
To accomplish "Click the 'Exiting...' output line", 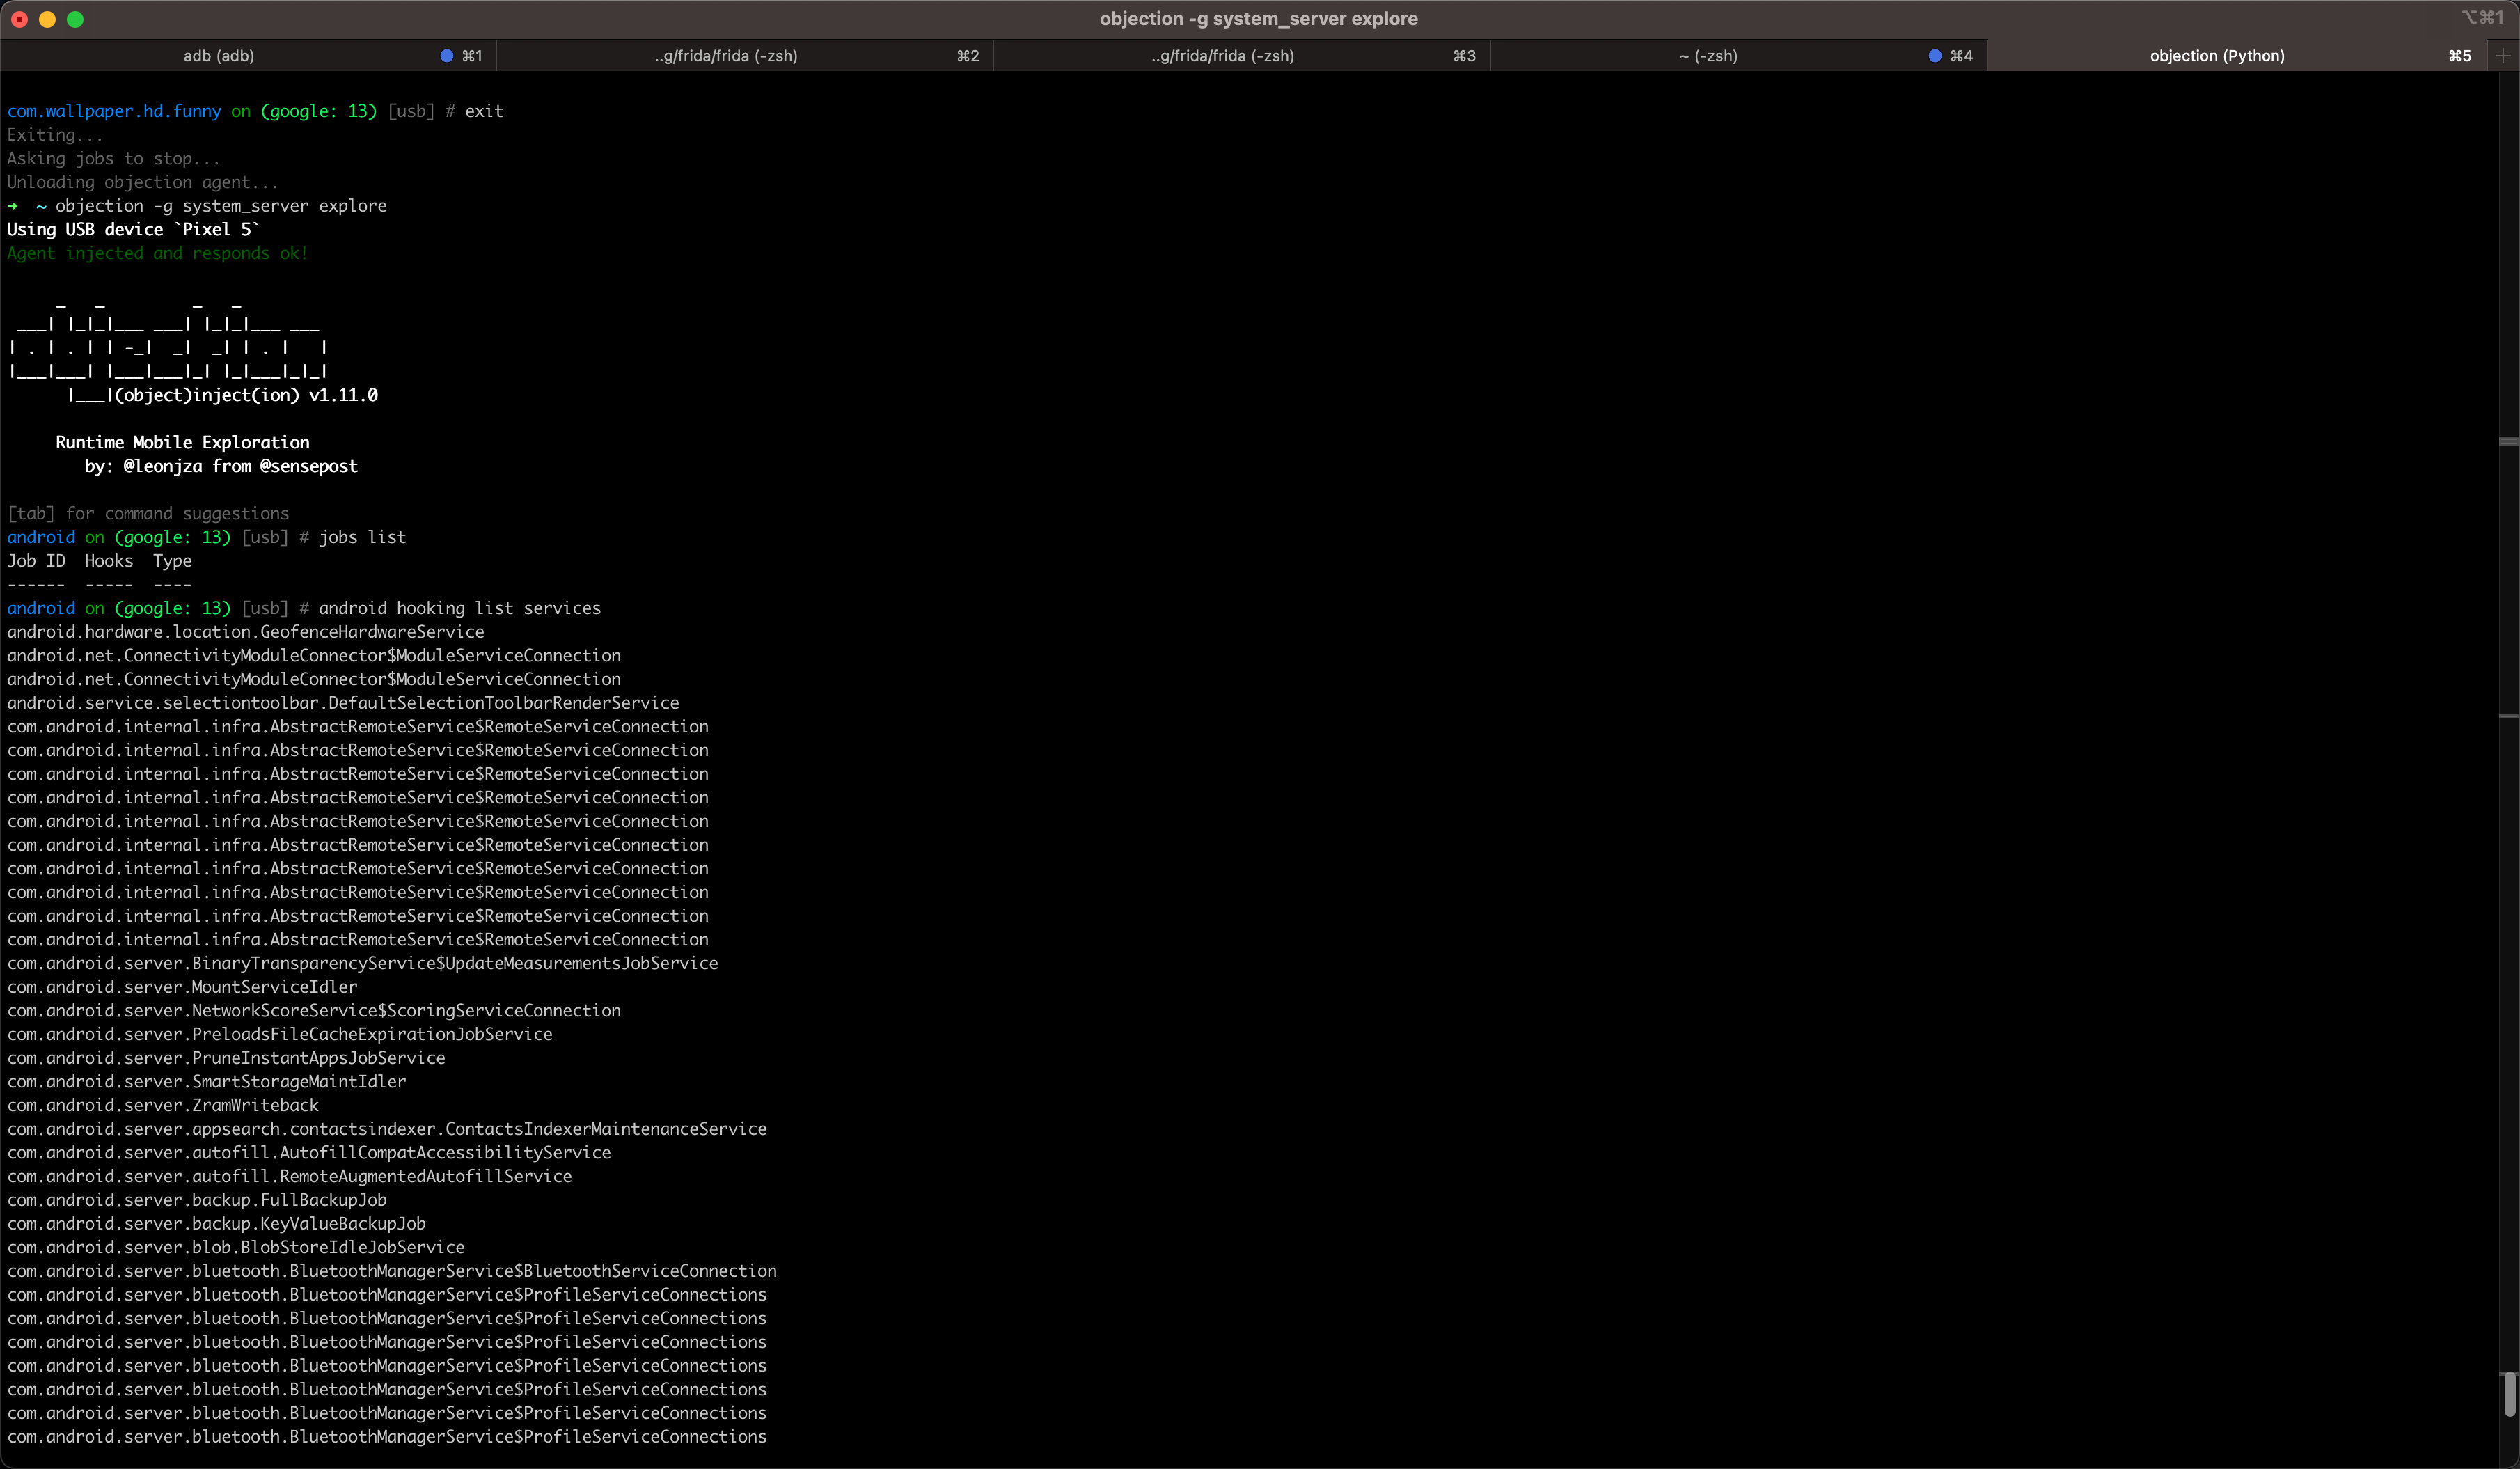I will click(55, 135).
